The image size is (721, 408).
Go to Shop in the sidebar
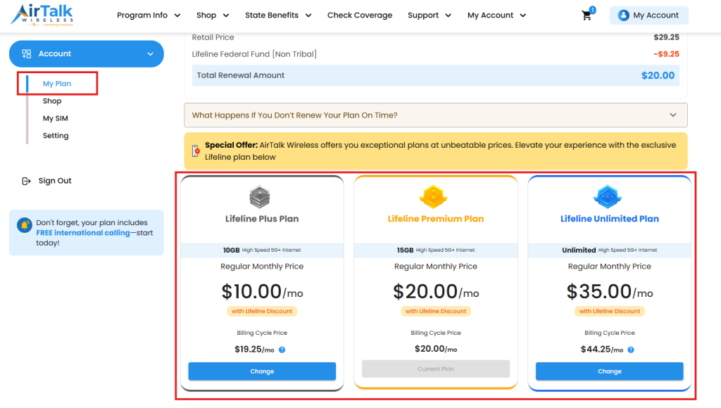tap(52, 101)
